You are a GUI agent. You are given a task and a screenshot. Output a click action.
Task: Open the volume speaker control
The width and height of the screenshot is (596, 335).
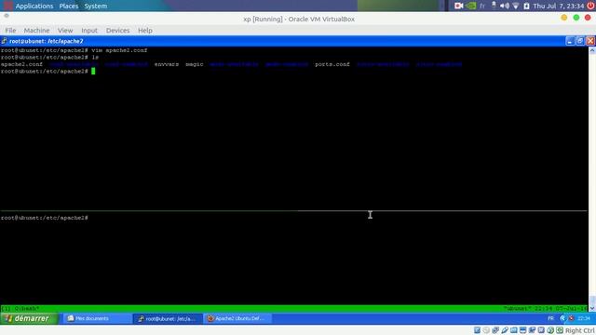pyautogui.click(x=505, y=6)
